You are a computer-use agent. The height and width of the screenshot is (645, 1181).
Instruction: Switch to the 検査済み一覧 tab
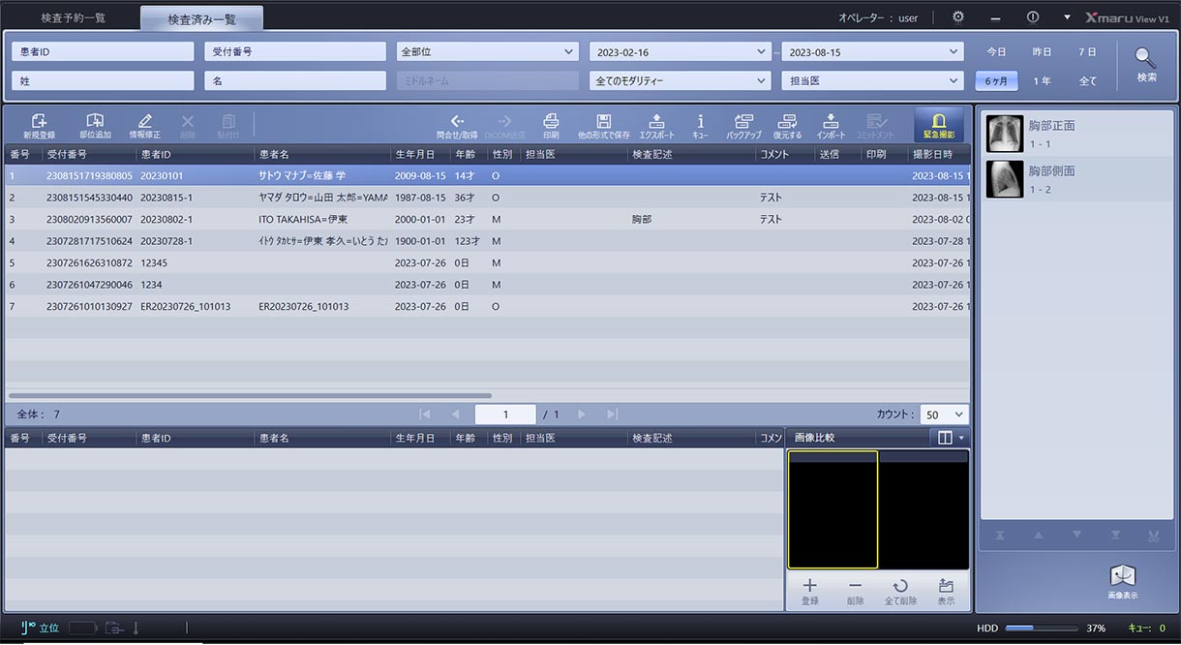click(x=201, y=19)
